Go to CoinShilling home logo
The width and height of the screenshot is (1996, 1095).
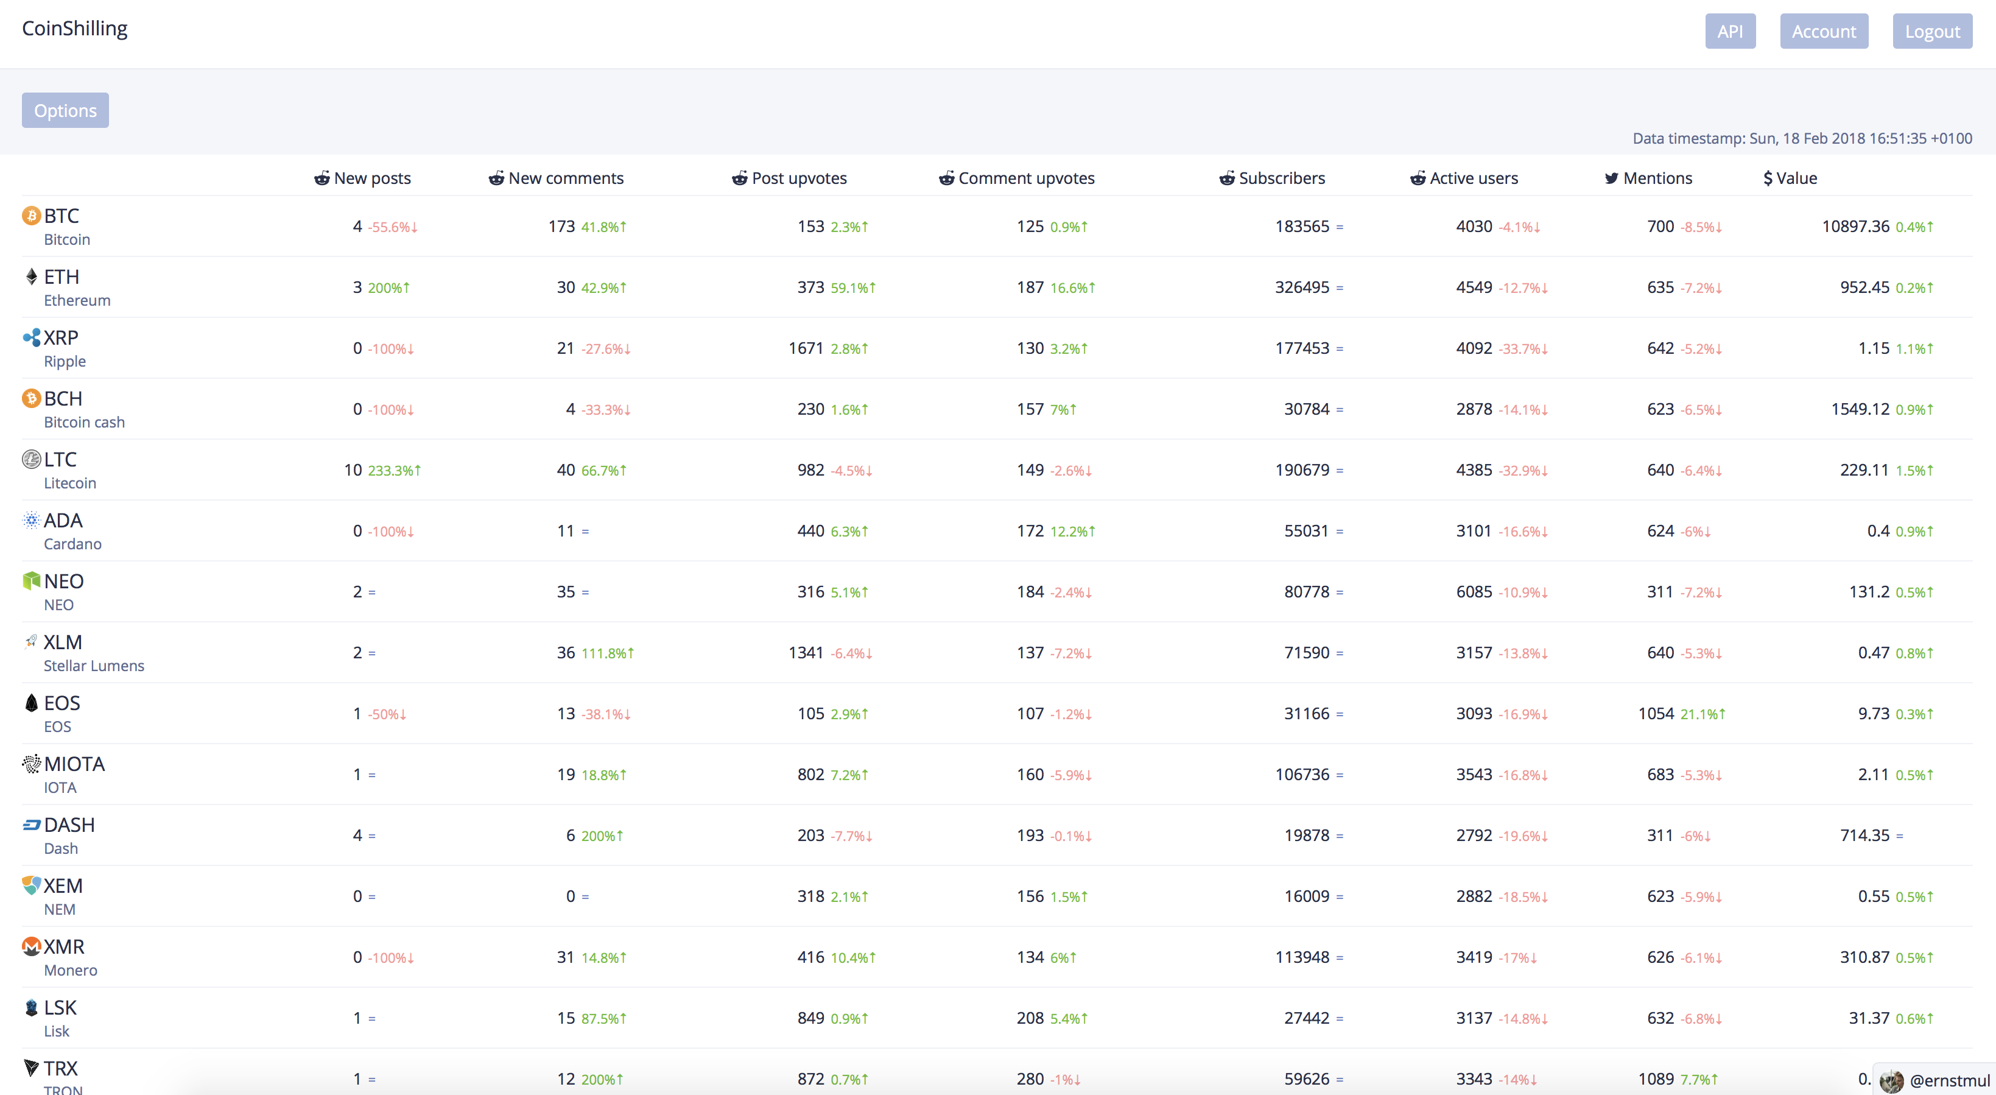pyautogui.click(x=74, y=29)
